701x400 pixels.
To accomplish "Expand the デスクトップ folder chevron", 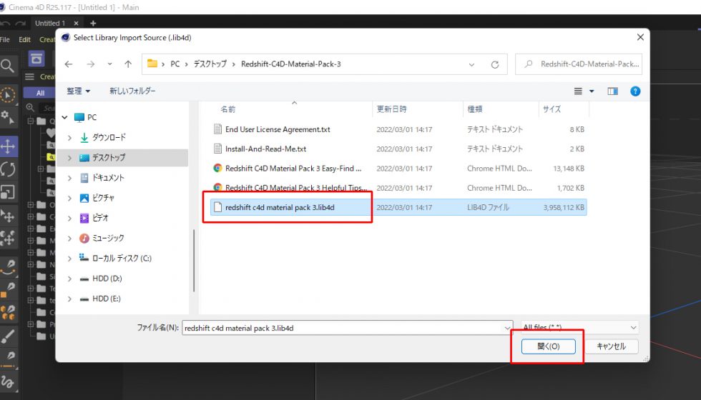I will (69, 158).
